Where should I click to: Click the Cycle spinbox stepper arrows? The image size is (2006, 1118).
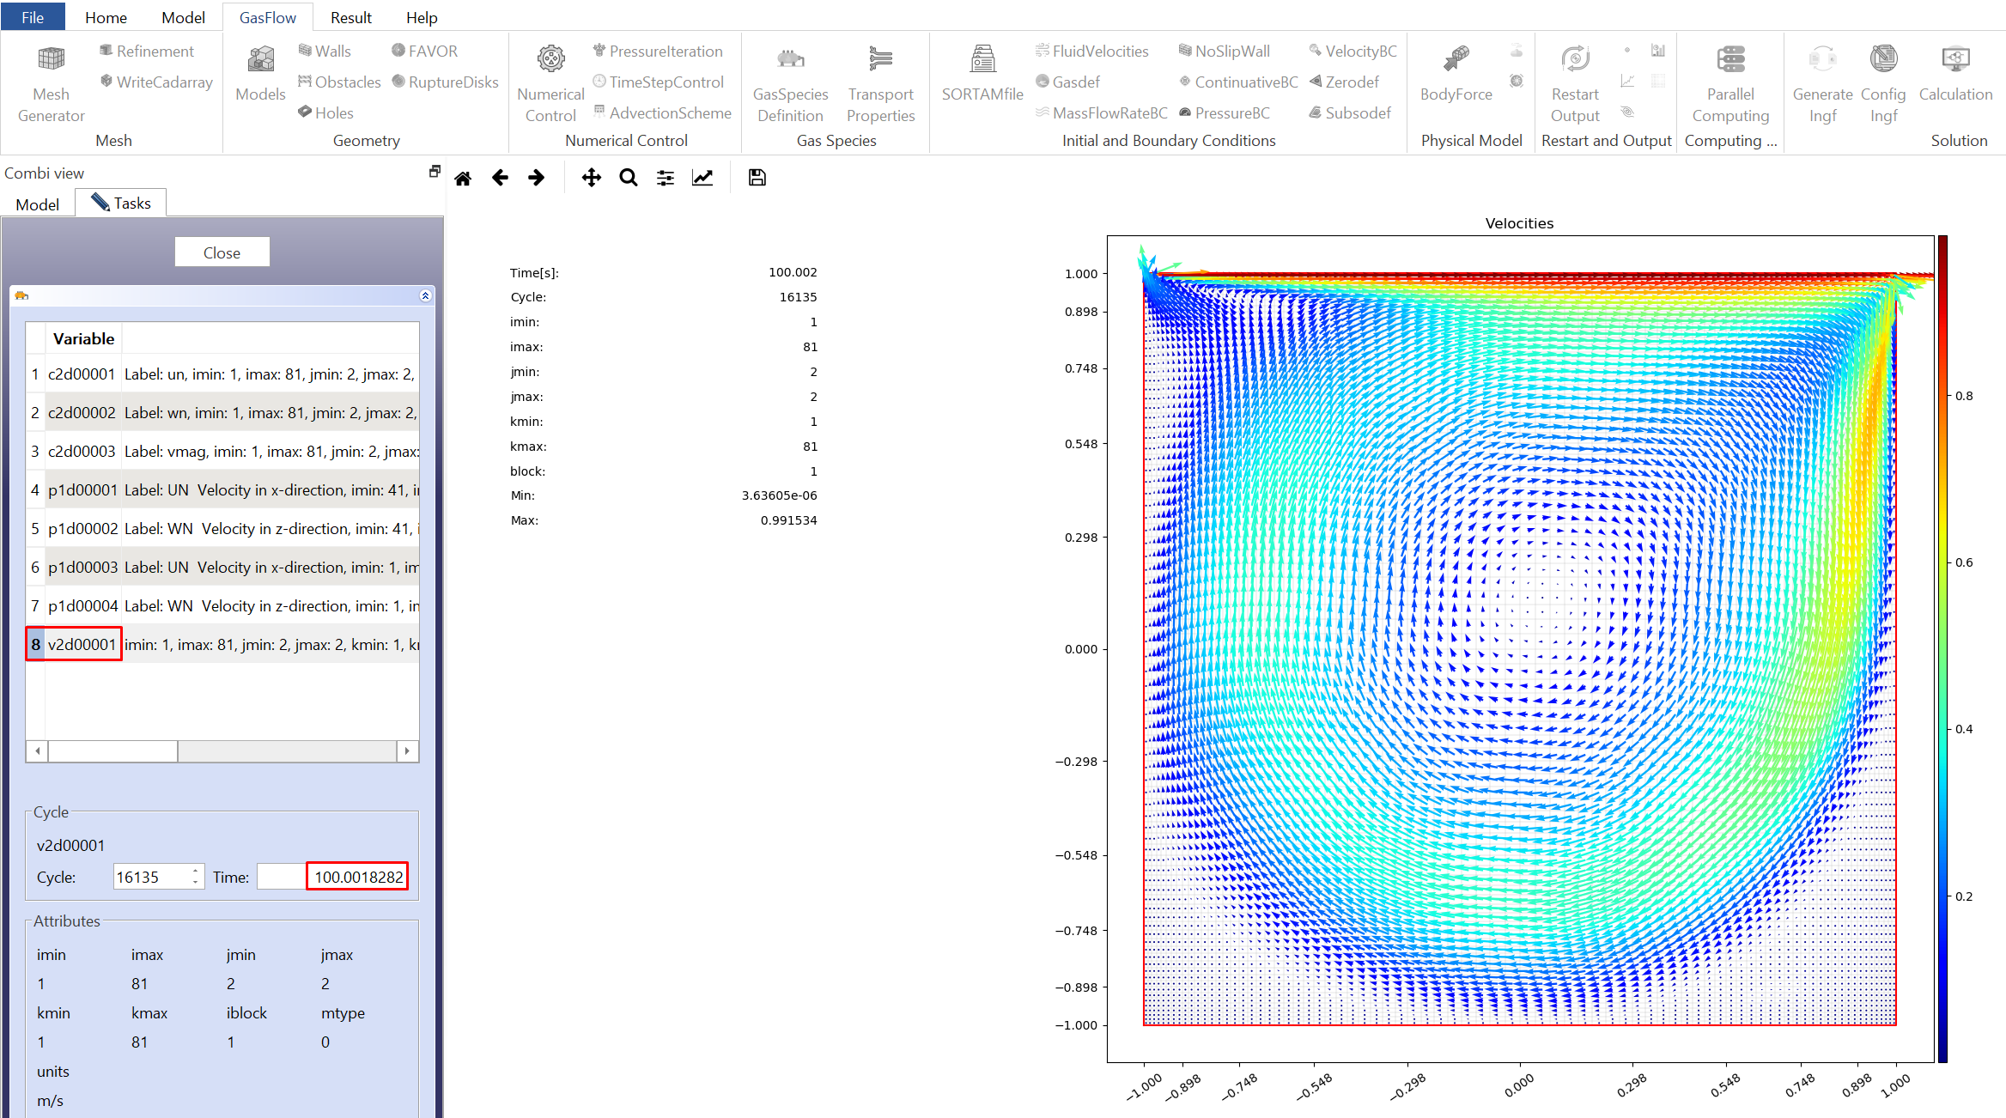click(x=196, y=877)
